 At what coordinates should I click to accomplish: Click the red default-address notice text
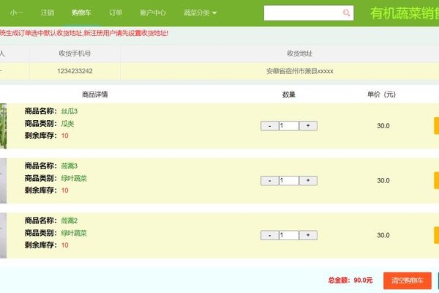84,33
